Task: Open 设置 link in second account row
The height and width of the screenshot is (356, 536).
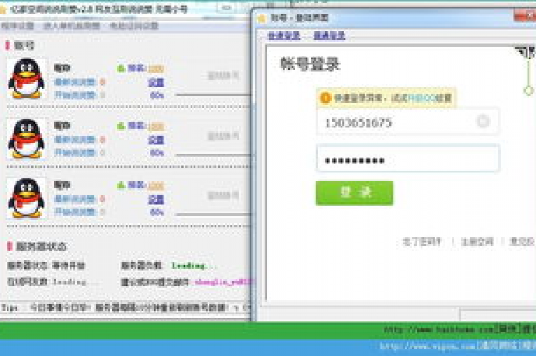Action: point(156,140)
